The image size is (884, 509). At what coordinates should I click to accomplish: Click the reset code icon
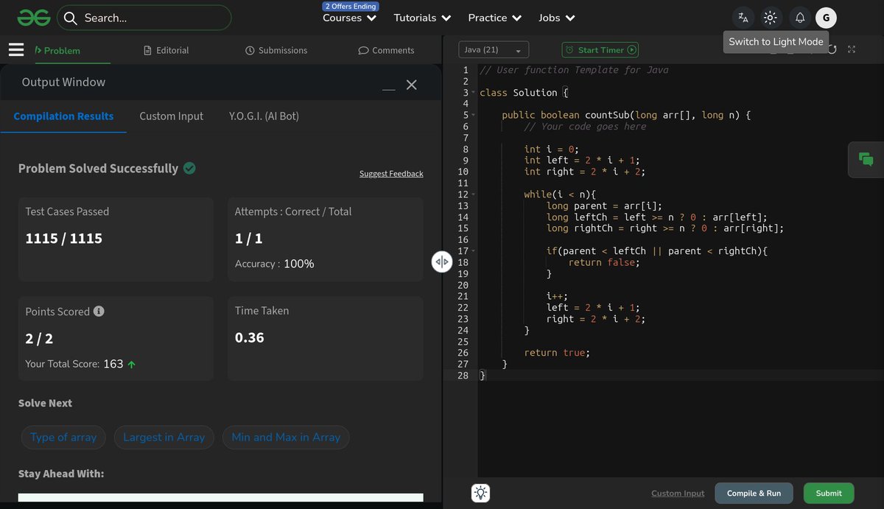click(x=832, y=49)
